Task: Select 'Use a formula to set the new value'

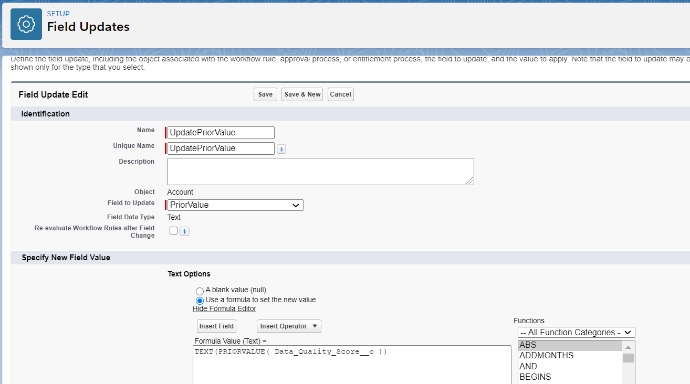Action: coord(200,301)
